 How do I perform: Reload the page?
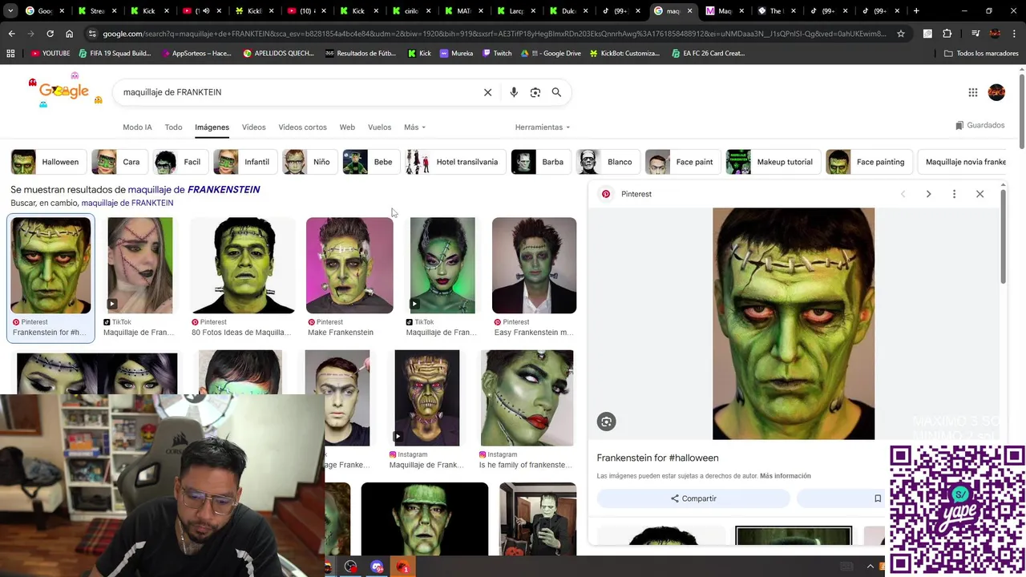coord(50,34)
